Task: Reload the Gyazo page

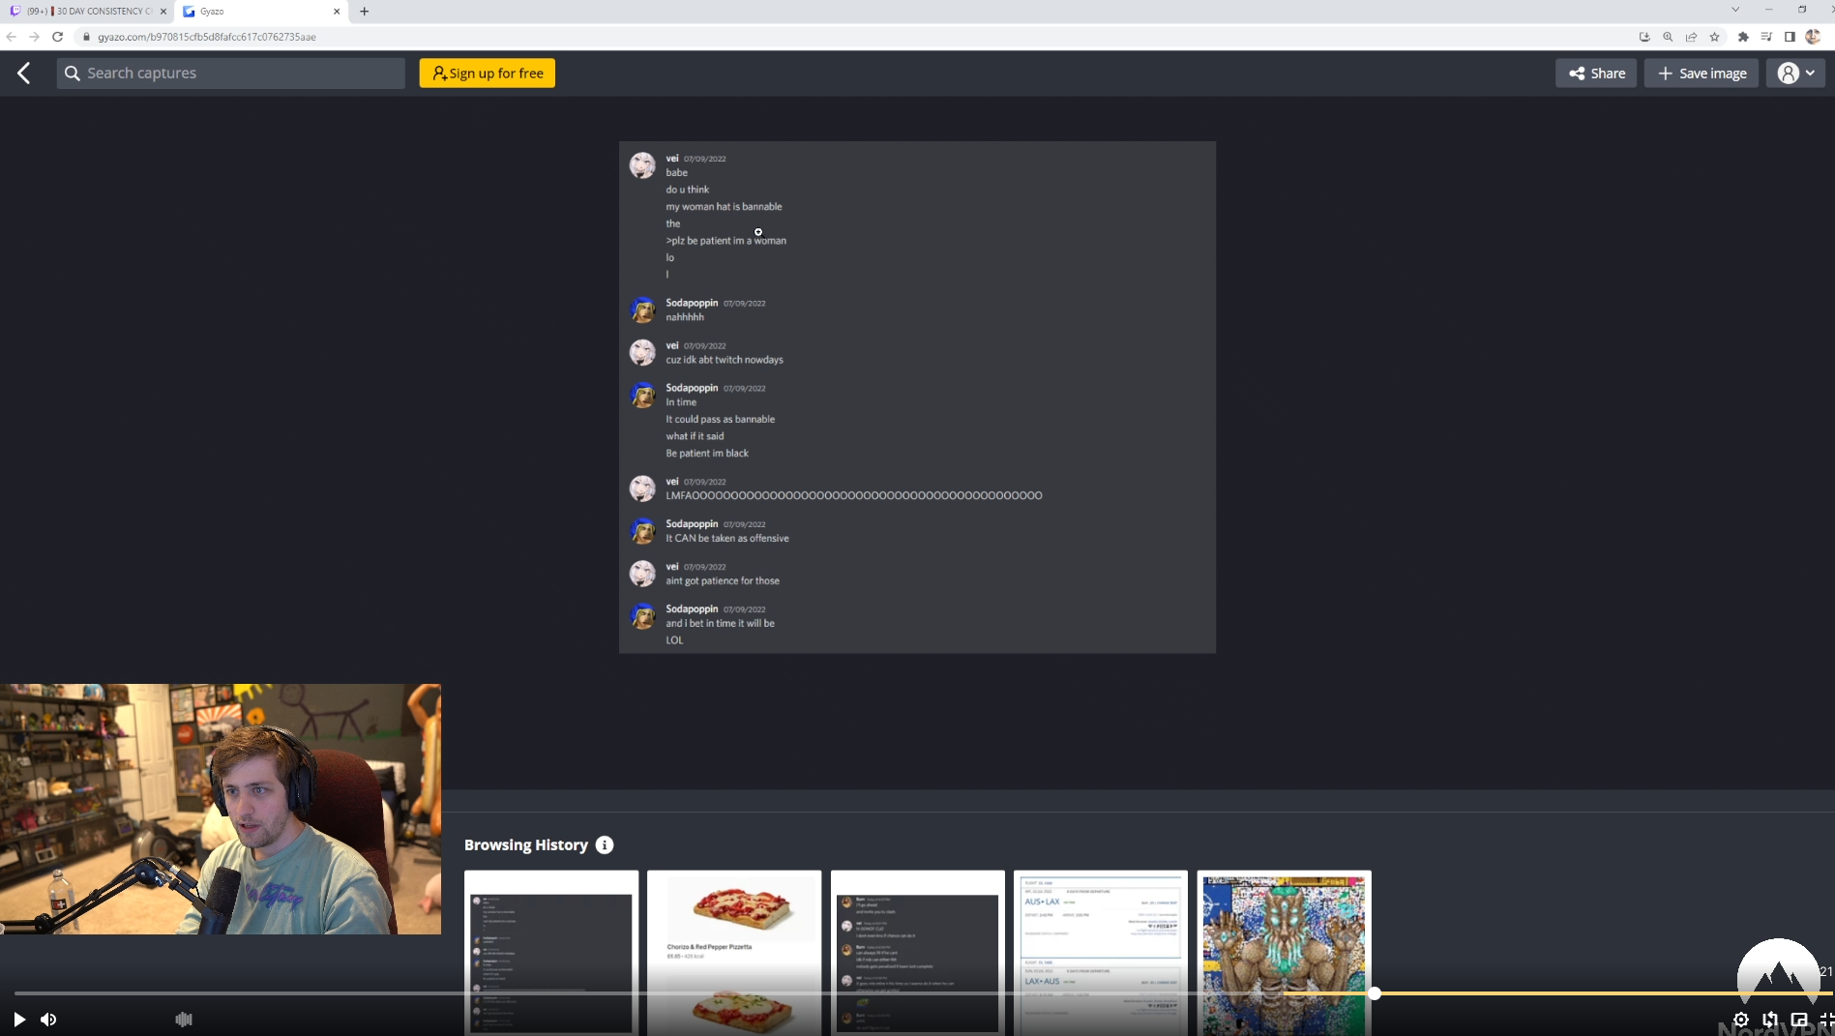Action: 58,37
